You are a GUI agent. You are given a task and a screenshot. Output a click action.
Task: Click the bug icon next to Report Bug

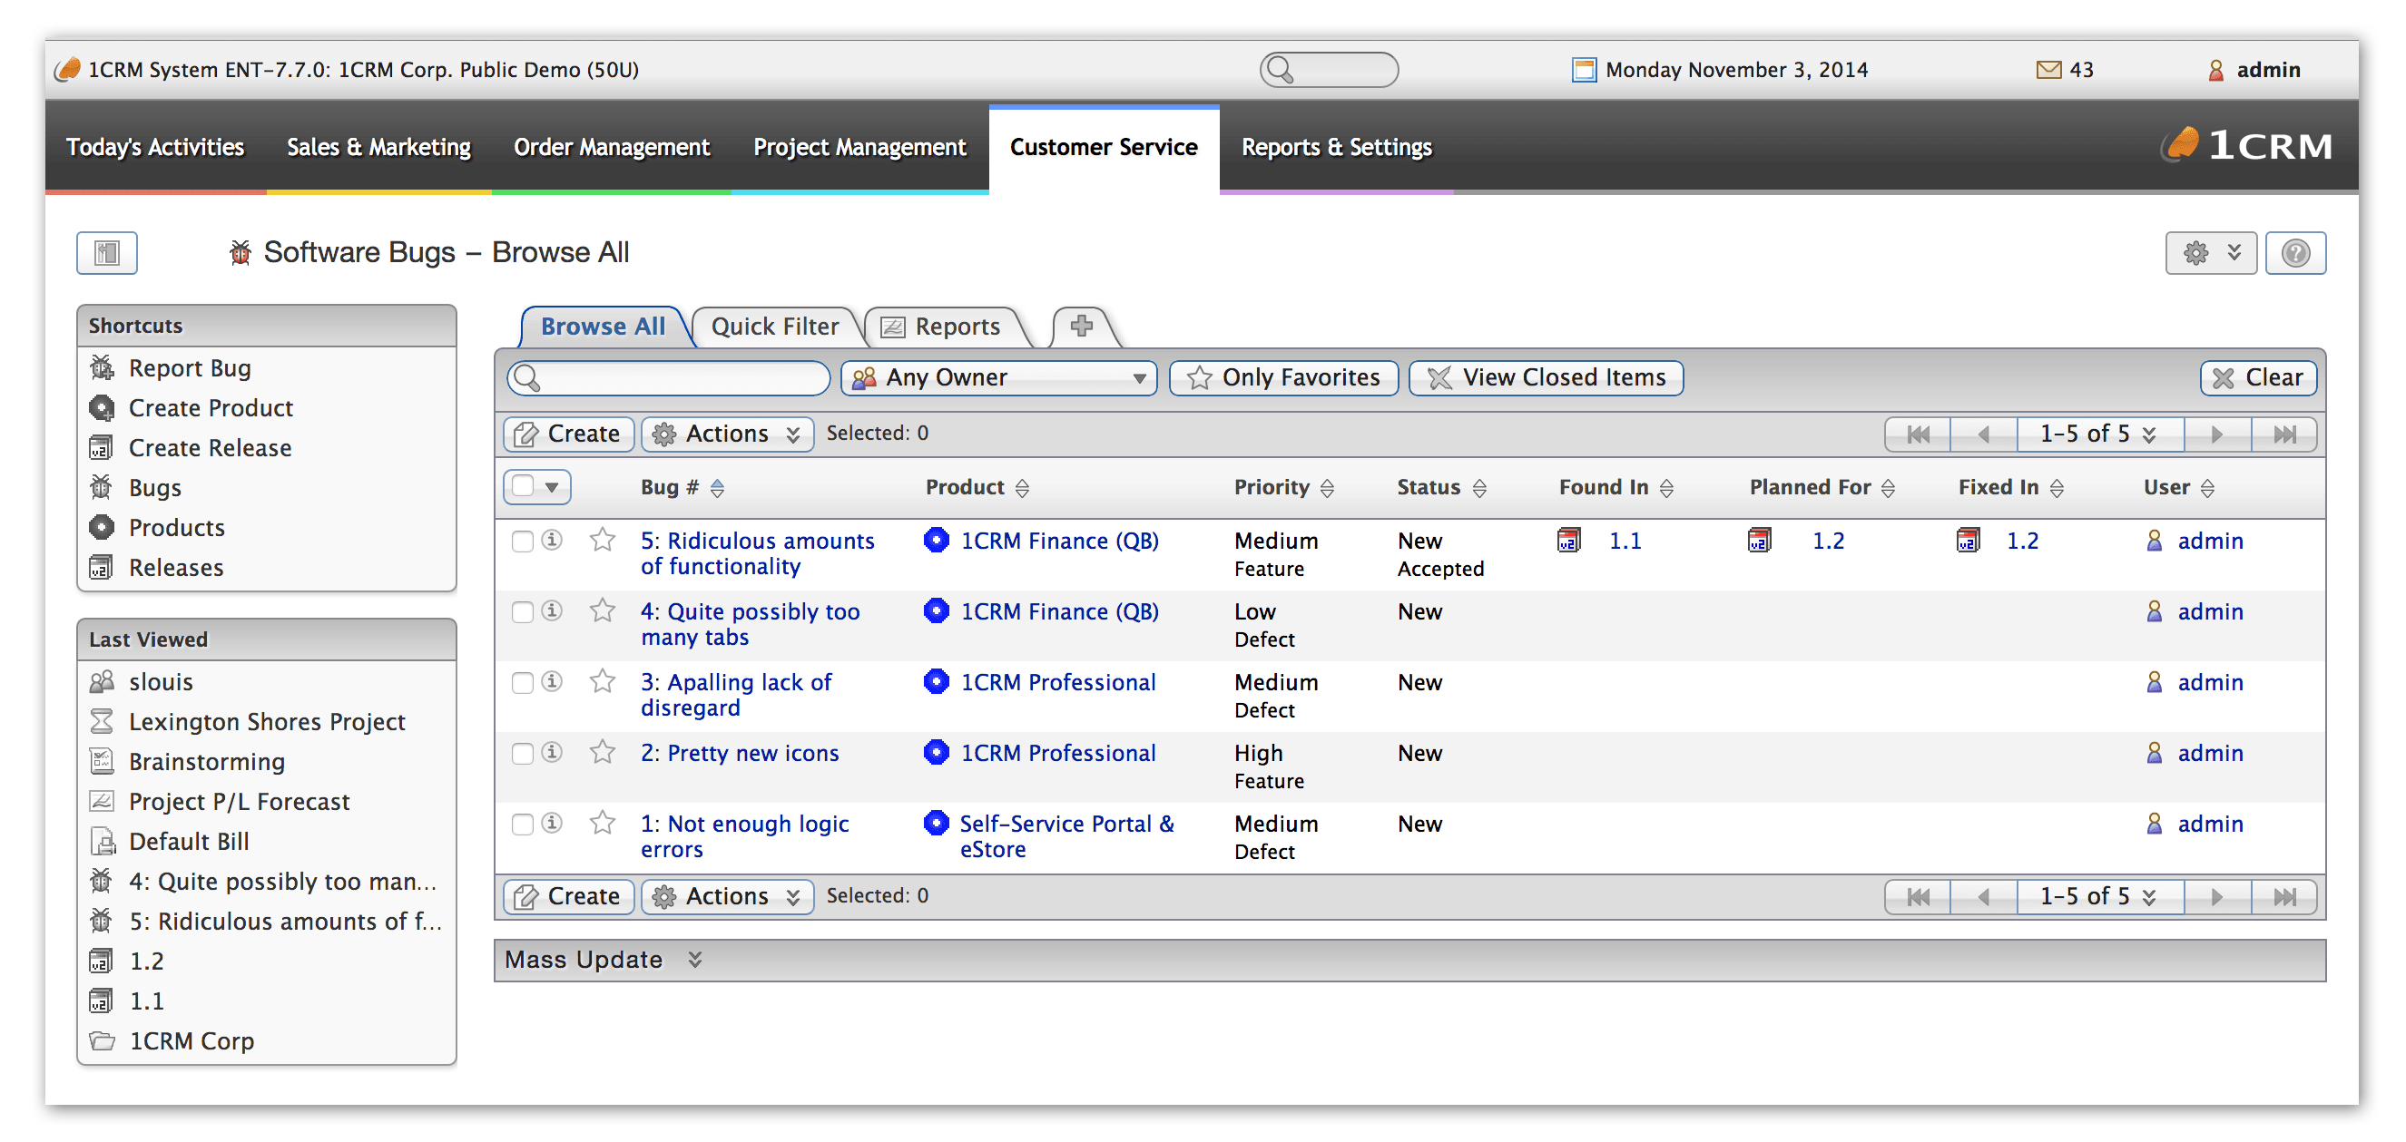point(102,367)
